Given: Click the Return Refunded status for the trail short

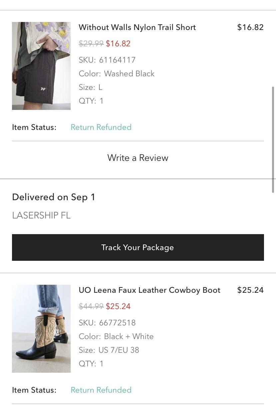Looking at the screenshot, I should point(101,127).
